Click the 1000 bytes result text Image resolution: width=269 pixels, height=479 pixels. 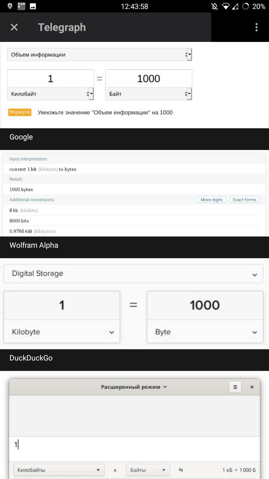(x=21, y=189)
